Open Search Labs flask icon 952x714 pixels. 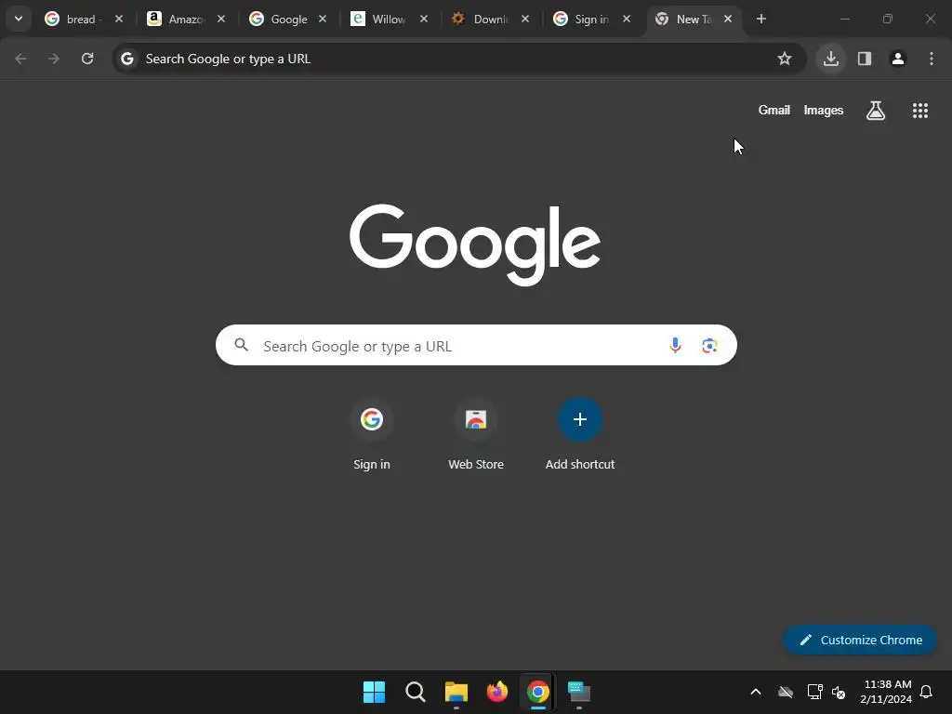click(876, 110)
